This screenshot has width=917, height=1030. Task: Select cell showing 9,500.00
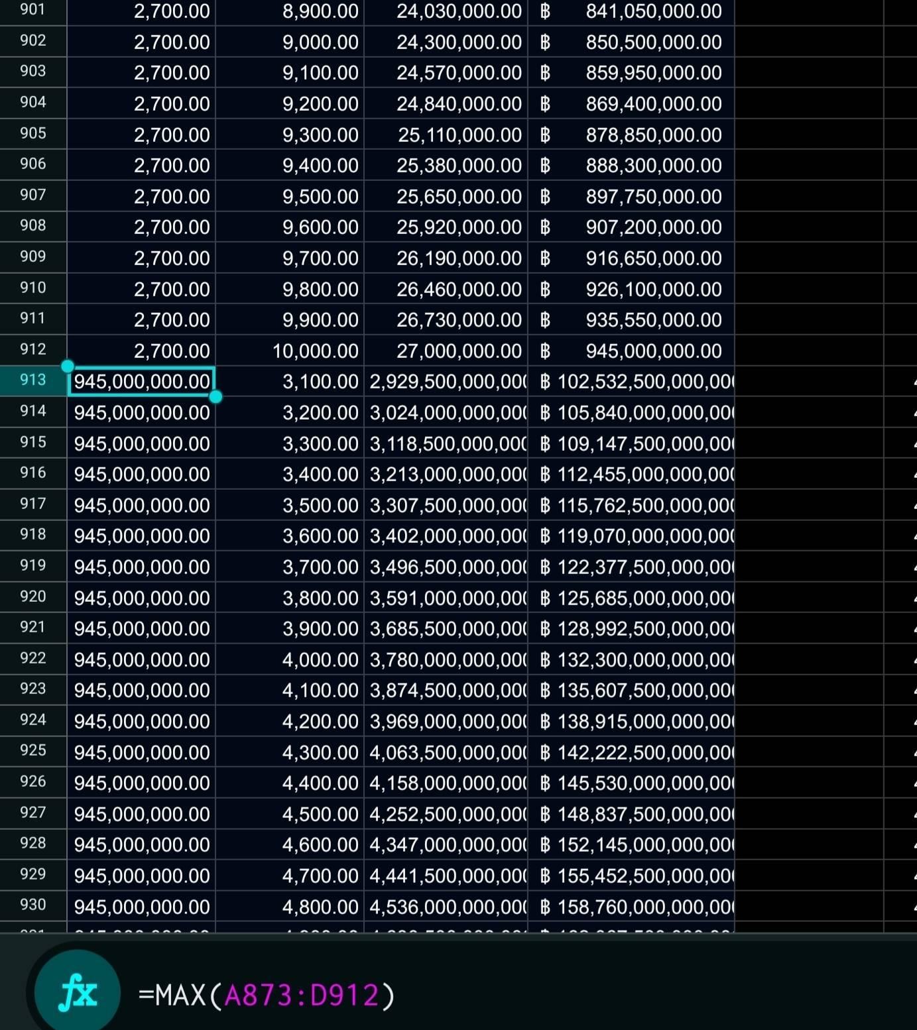pyautogui.click(x=290, y=196)
